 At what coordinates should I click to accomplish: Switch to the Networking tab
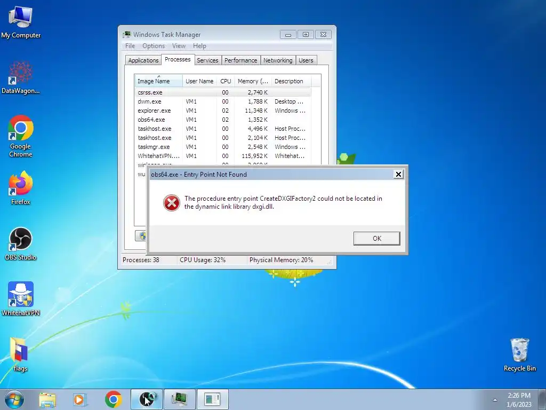tap(278, 60)
